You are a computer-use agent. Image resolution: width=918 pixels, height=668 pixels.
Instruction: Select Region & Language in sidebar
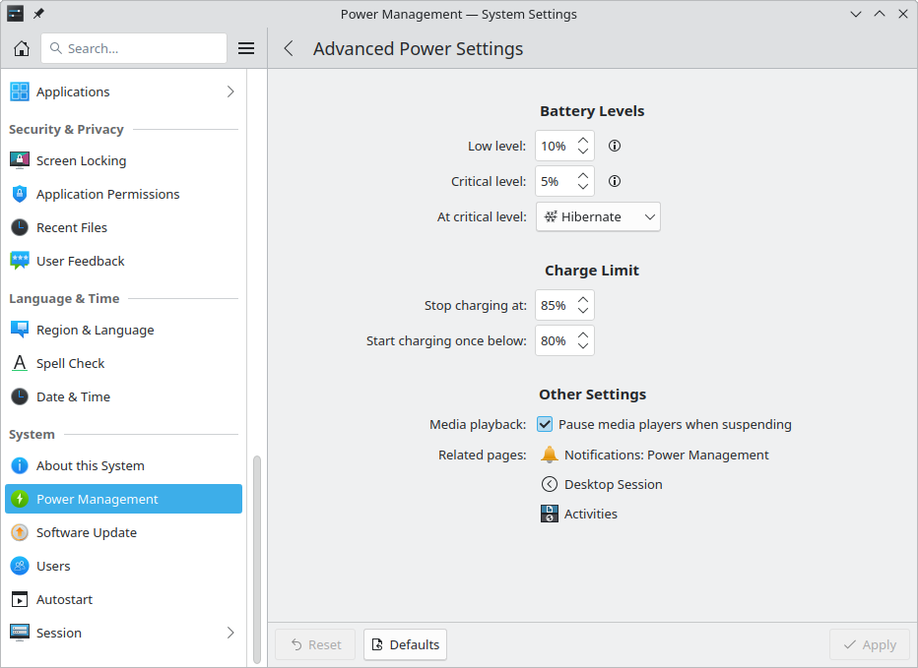click(95, 330)
